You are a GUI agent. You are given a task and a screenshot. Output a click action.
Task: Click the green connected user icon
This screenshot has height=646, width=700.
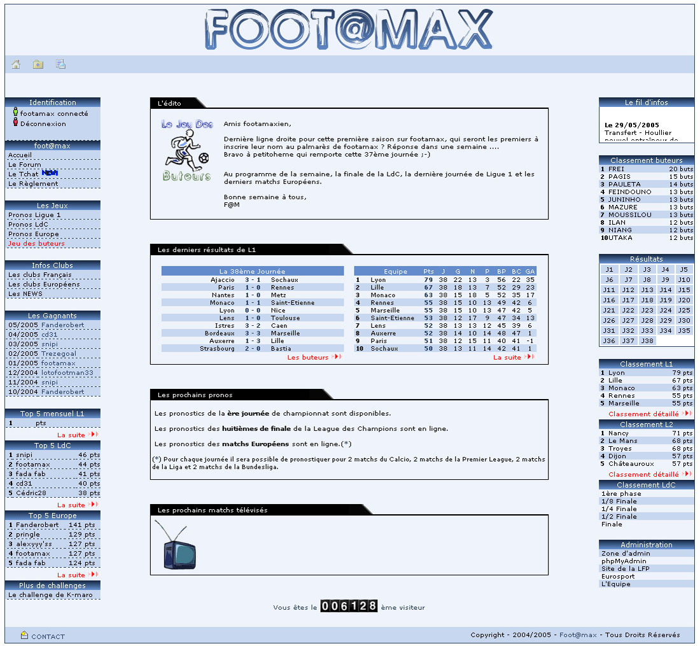click(x=15, y=113)
